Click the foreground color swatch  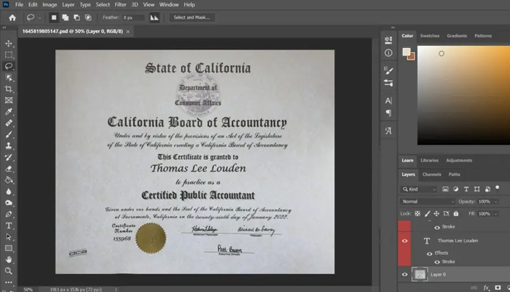coord(406,52)
